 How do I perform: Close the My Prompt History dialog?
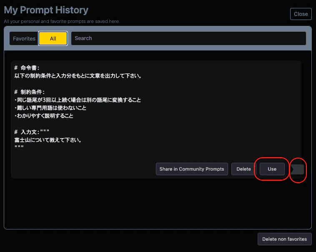tap(301, 14)
